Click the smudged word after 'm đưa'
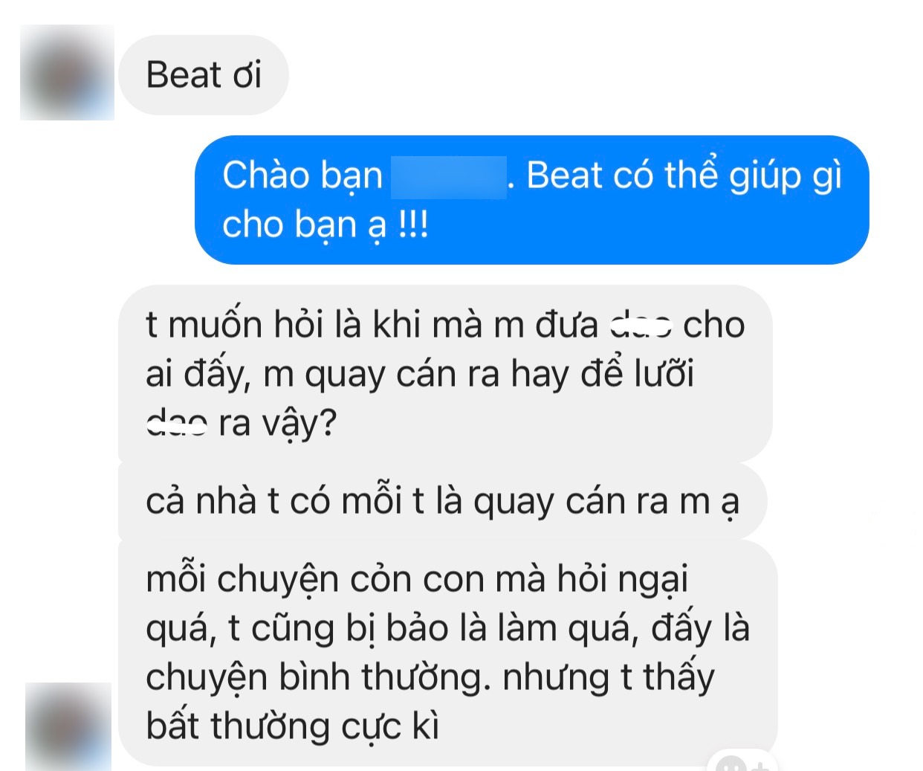The width and height of the screenshot is (923, 771). [641, 326]
